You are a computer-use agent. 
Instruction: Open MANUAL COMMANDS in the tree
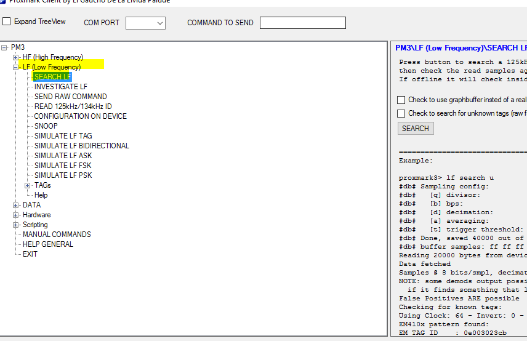tap(57, 235)
